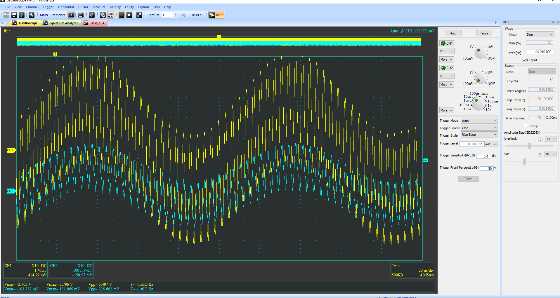Click the Lissajous tab icon
560x298 pixels.
pyautogui.click(x=86, y=23)
